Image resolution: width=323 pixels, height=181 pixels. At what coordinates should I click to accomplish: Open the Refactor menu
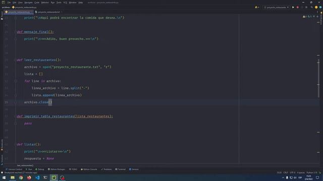tap(45, 3)
